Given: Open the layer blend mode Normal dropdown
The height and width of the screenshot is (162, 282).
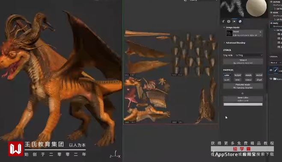Looking at the screenshot, I should click(276, 62).
